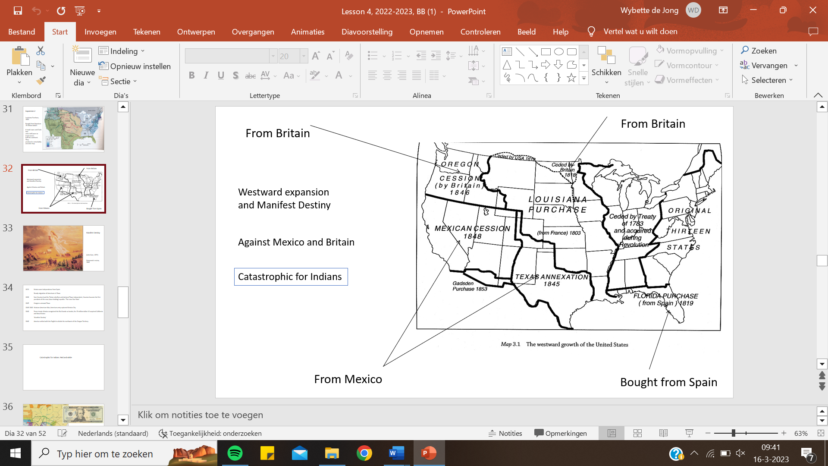Choose the oval shape in the shapes gallery
Viewport: 828px width, 466px height.
[x=559, y=52]
